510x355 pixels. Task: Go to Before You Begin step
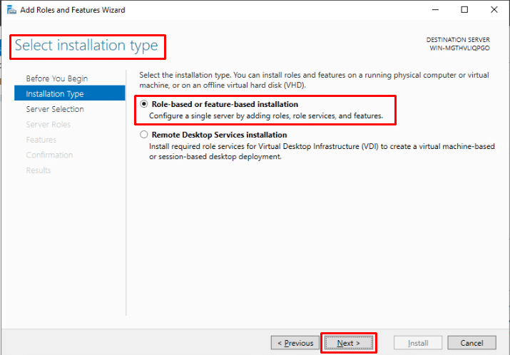tap(57, 78)
